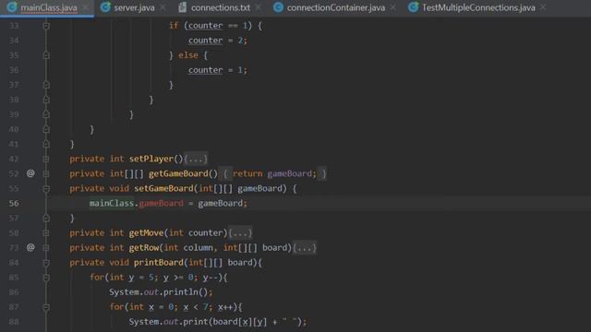Close the TestMultipleConnections.java tab
591x332 pixels.
tap(543, 7)
